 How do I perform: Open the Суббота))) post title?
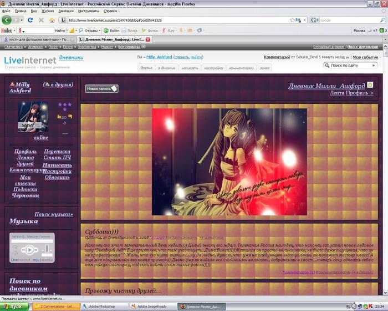pos(101,232)
